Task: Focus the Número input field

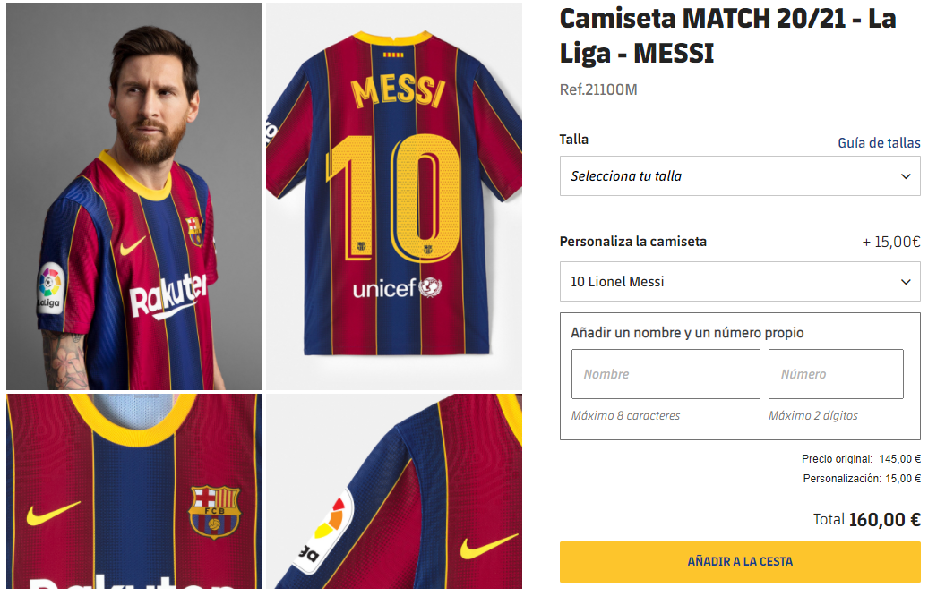Action: pos(836,374)
